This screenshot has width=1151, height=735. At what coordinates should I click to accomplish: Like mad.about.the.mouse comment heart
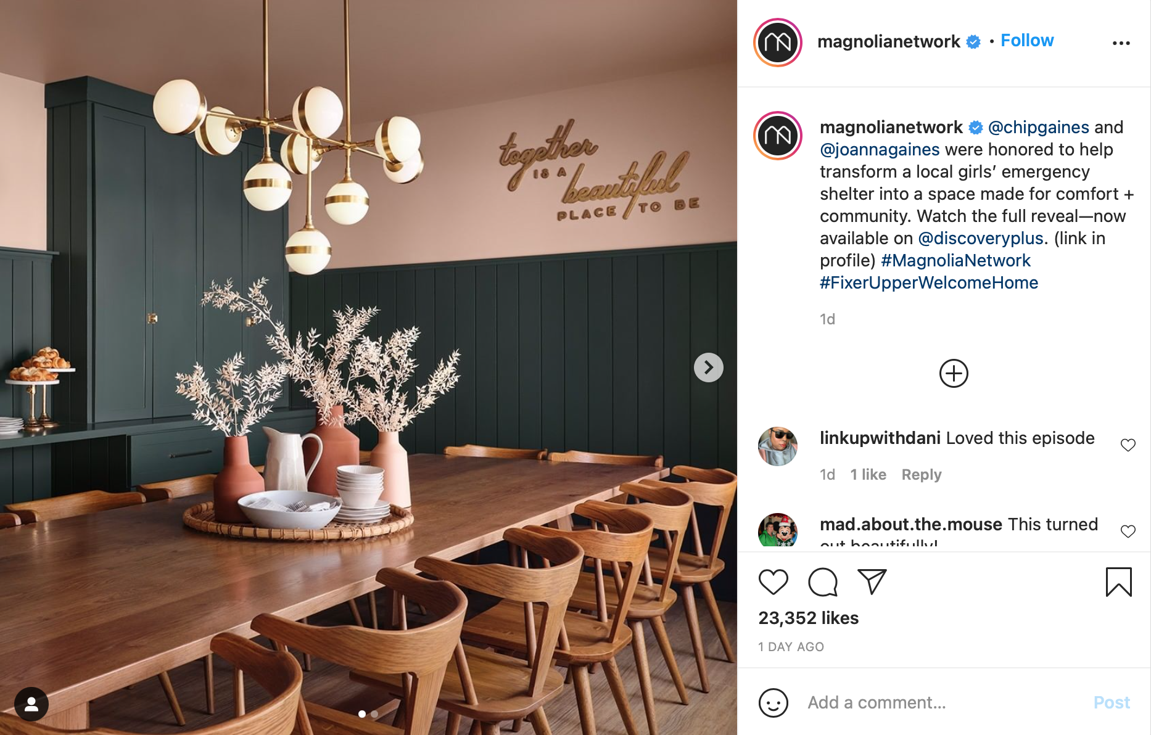(x=1128, y=531)
